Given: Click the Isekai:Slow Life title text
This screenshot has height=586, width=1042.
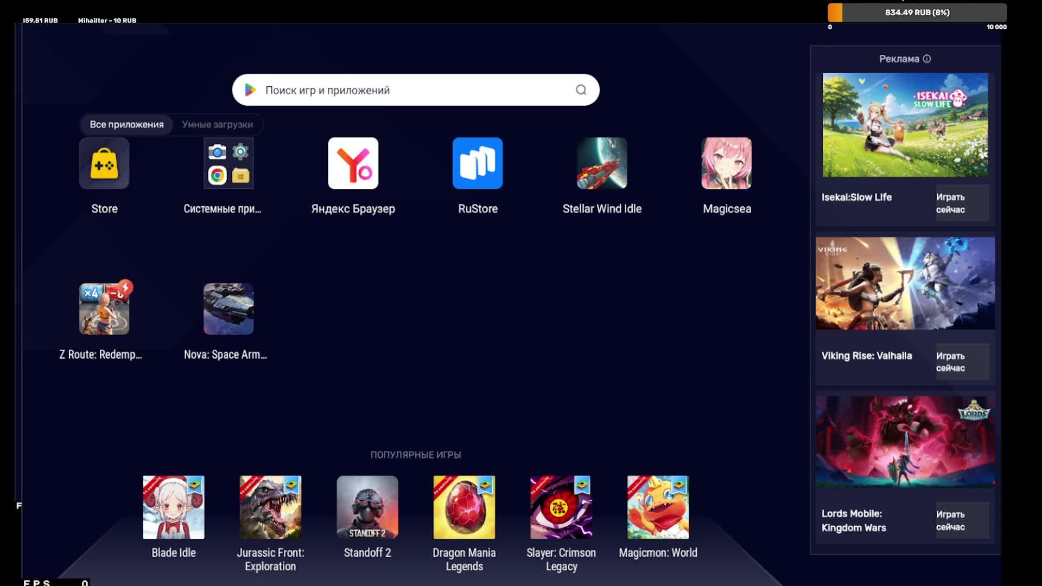Looking at the screenshot, I should click(x=856, y=197).
